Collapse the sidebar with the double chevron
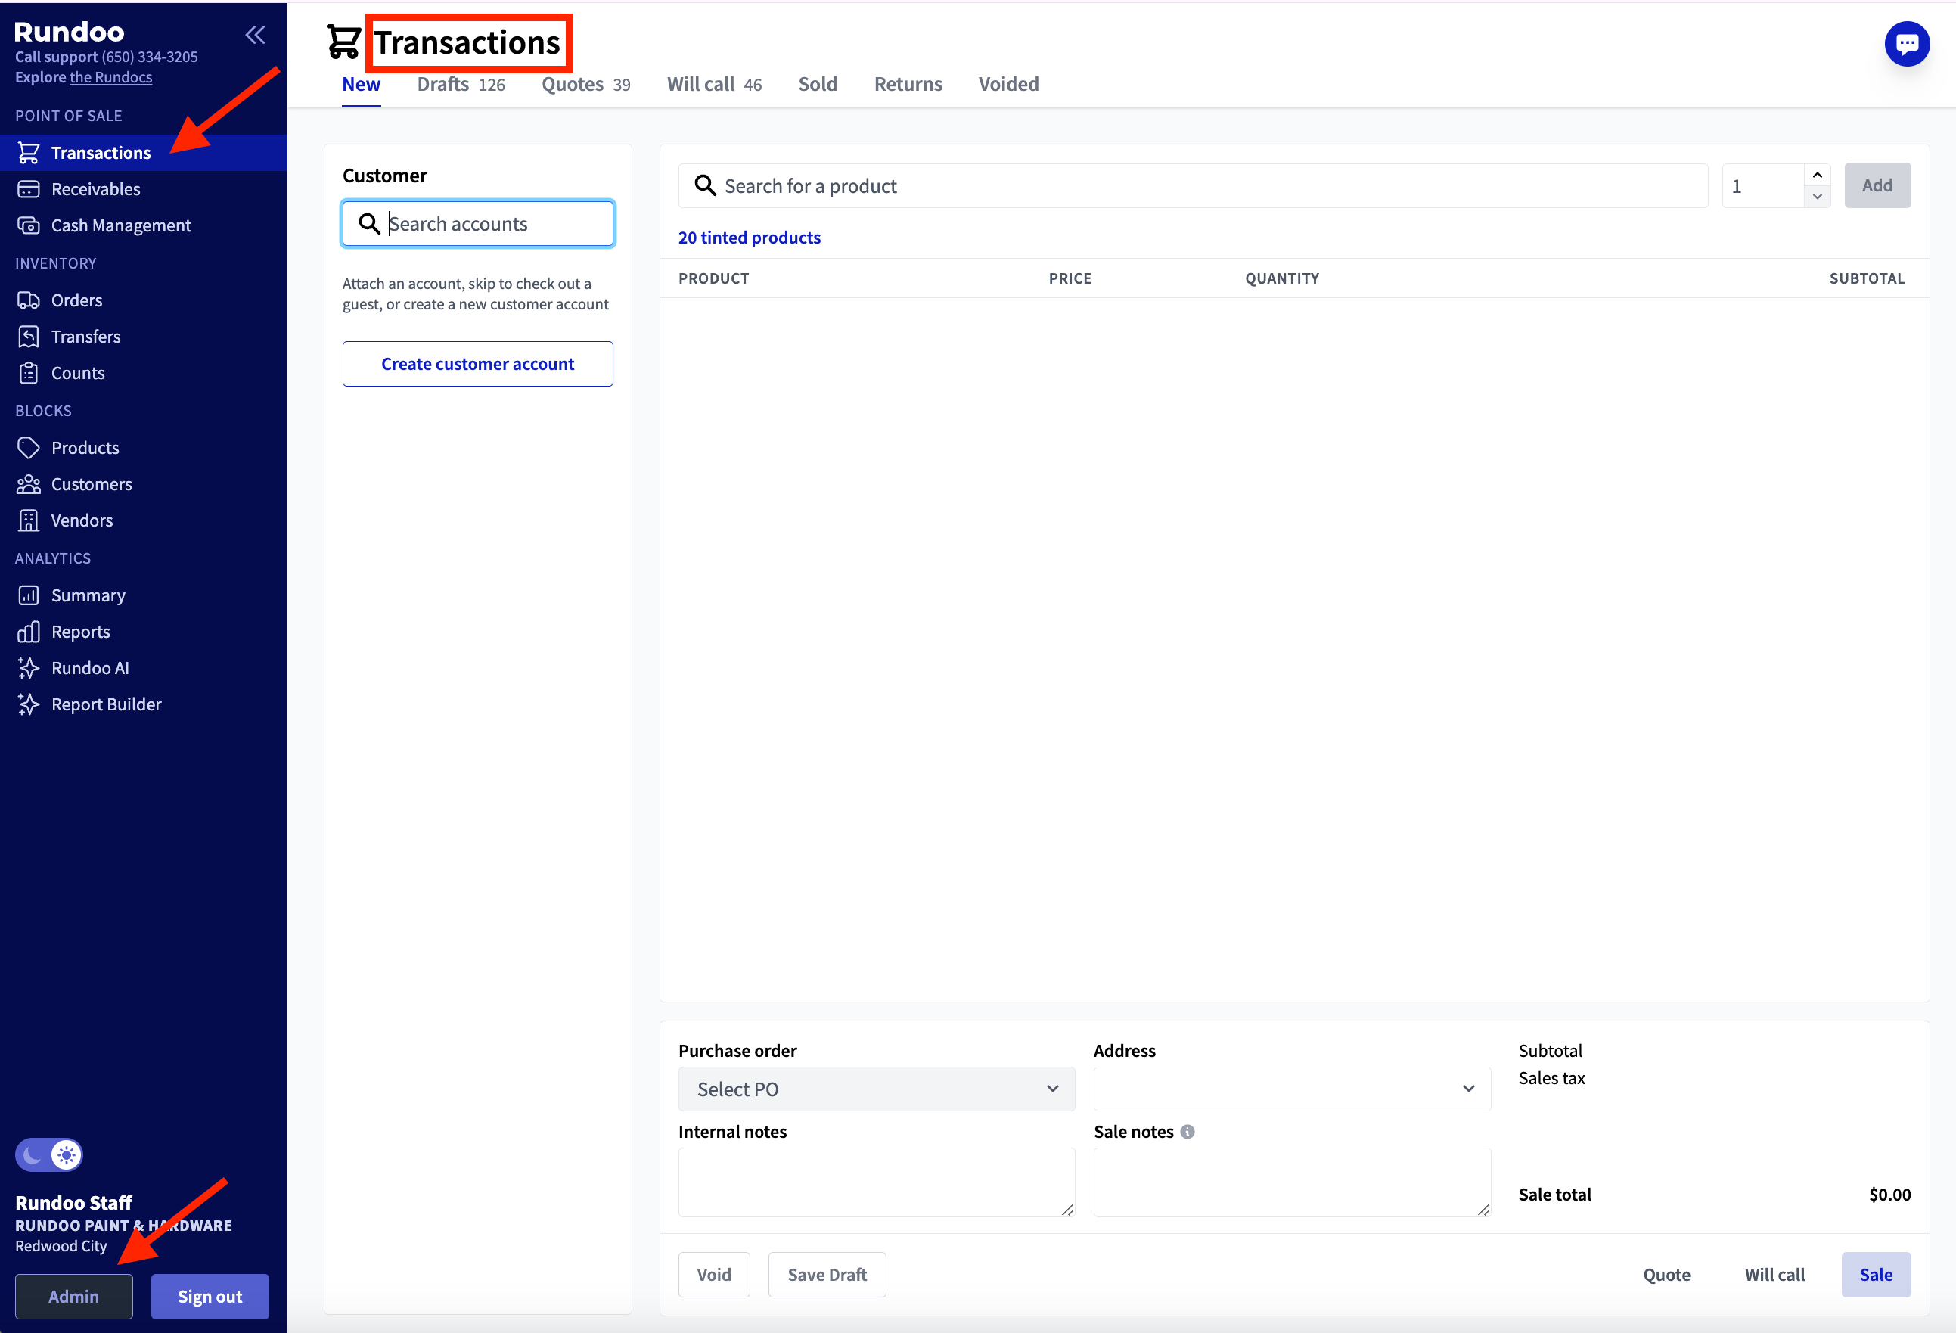Image resolution: width=1956 pixels, height=1333 pixels. click(x=255, y=35)
